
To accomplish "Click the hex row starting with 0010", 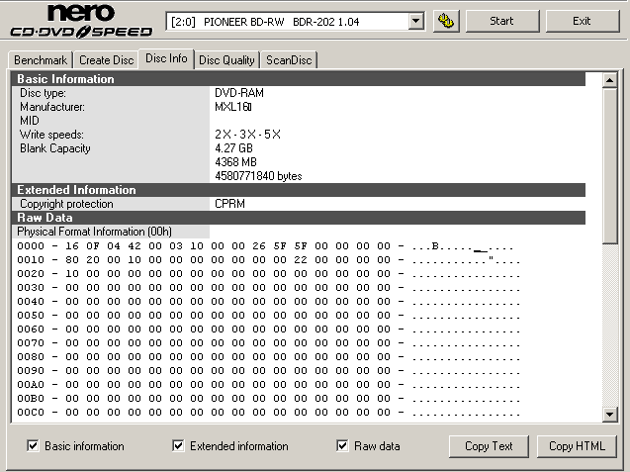I will [x=268, y=259].
